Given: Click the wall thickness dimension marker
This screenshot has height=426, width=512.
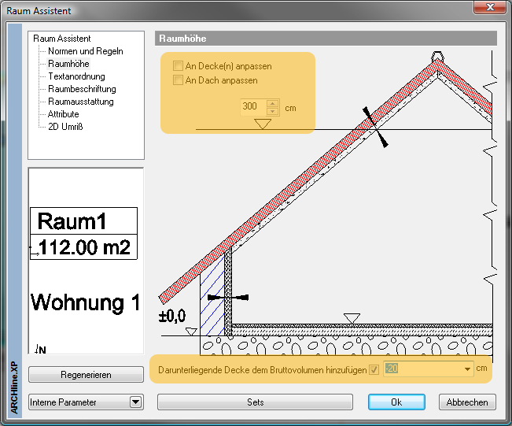Looking at the screenshot, I should (x=228, y=297).
